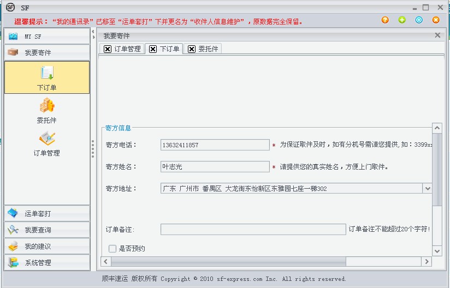Expand the 我要查询 sidebar section
This screenshot has width=450, height=288.
(46, 230)
